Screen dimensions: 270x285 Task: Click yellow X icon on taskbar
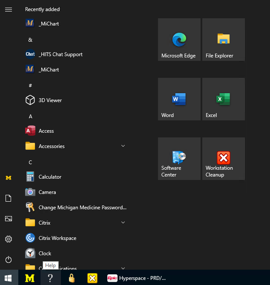pos(92,278)
